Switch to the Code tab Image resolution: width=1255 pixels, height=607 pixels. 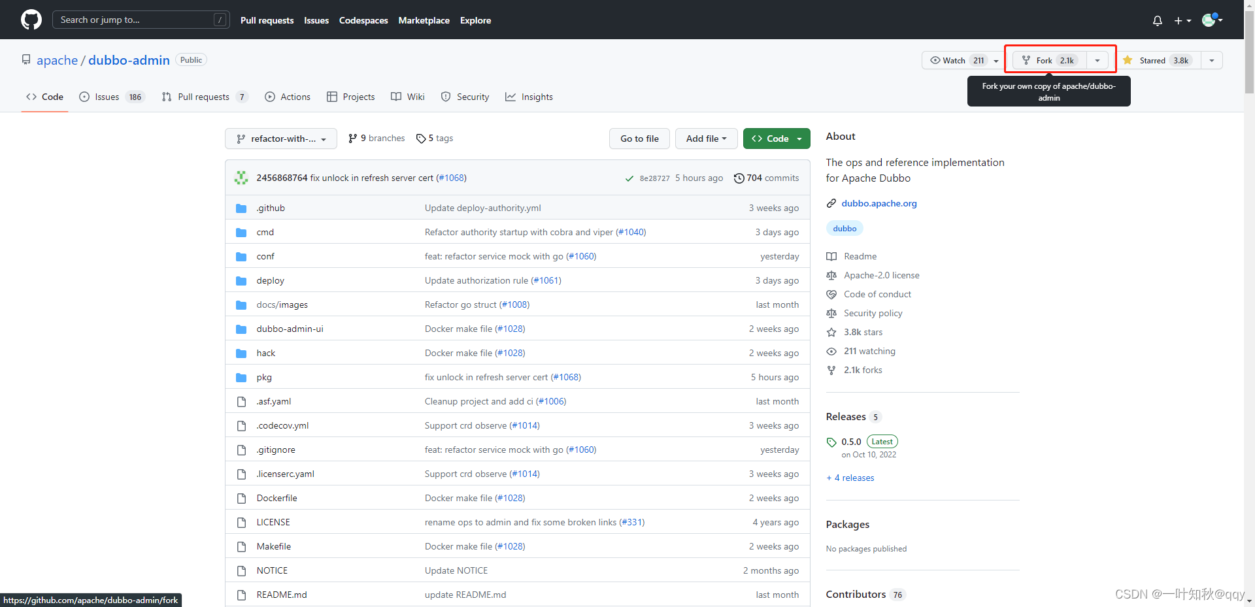pyautogui.click(x=44, y=97)
